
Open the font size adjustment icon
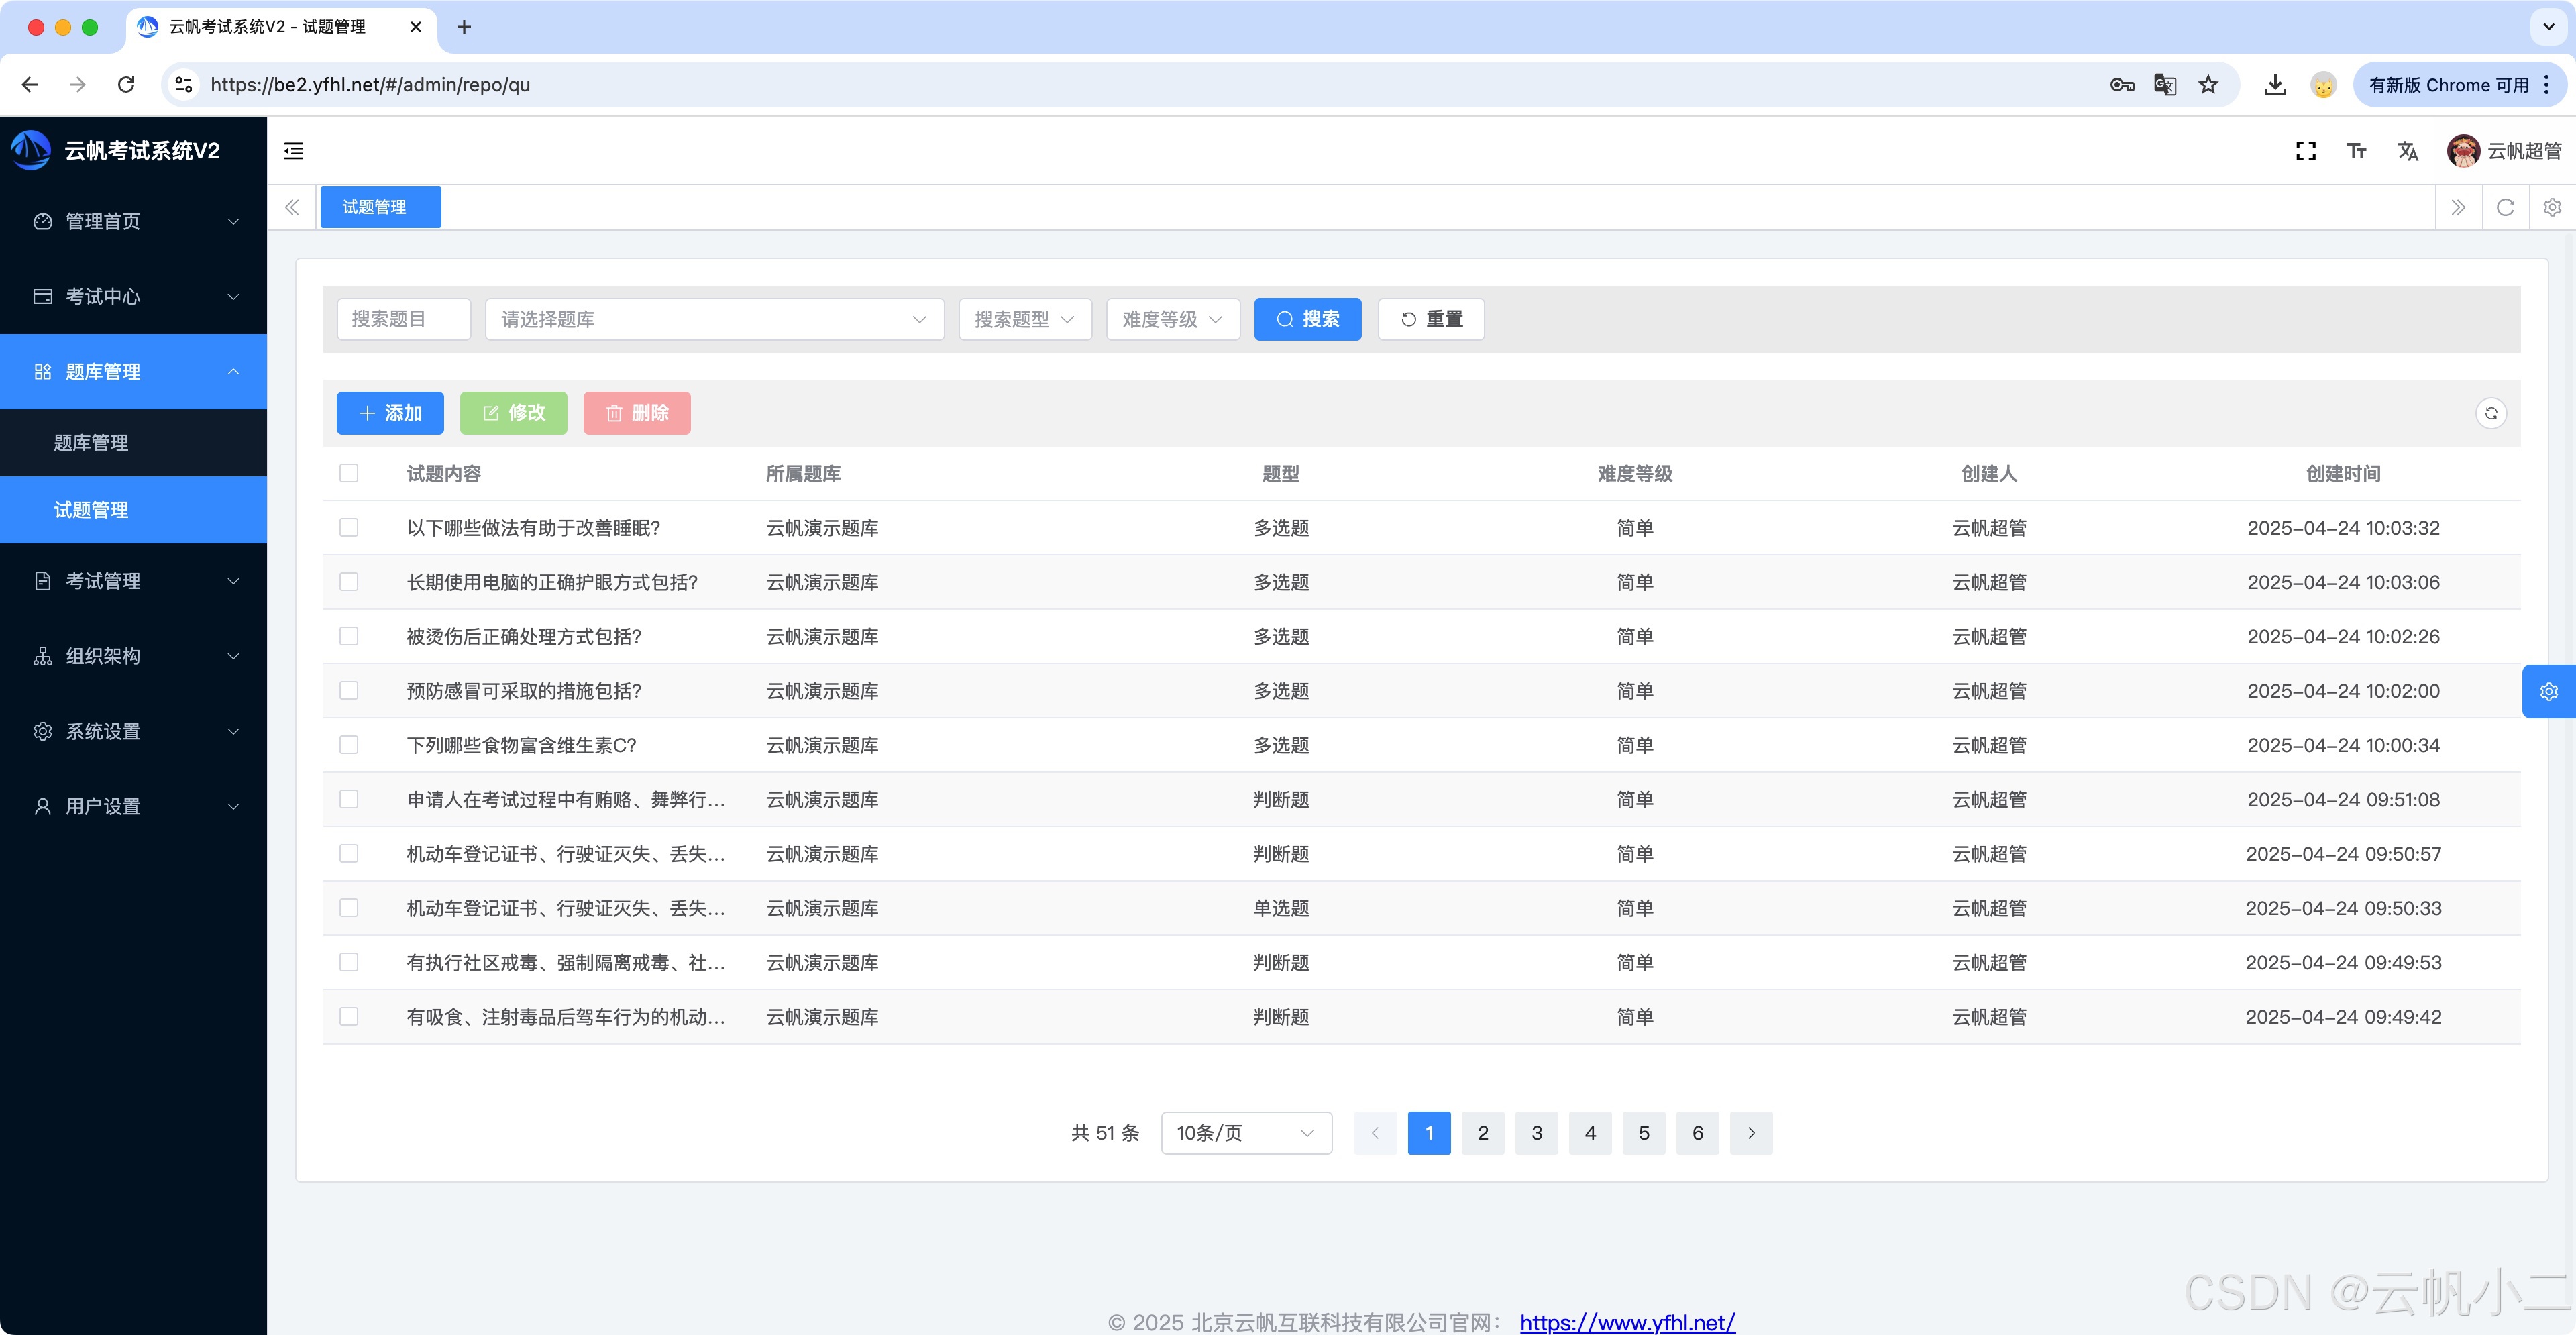click(x=2357, y=151)
